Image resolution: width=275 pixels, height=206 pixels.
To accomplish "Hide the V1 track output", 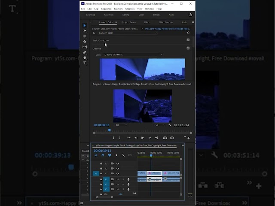I will [118, 173].
